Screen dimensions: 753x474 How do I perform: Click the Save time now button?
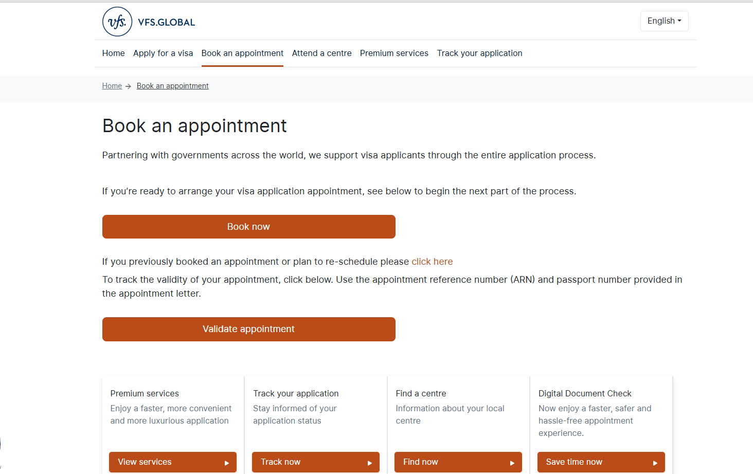coord(601,462)
